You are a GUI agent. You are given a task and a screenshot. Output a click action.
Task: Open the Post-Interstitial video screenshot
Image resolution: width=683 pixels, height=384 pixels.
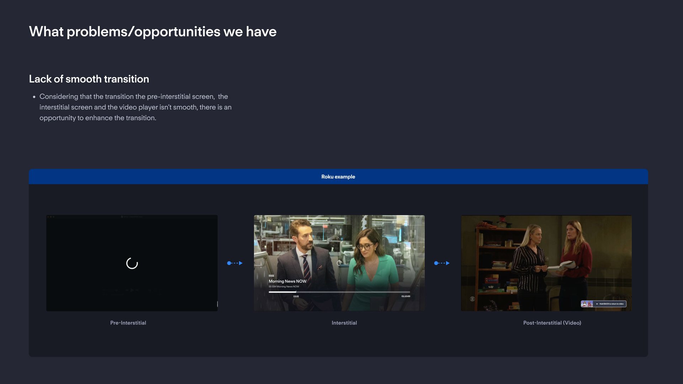(x=546, y=249)
